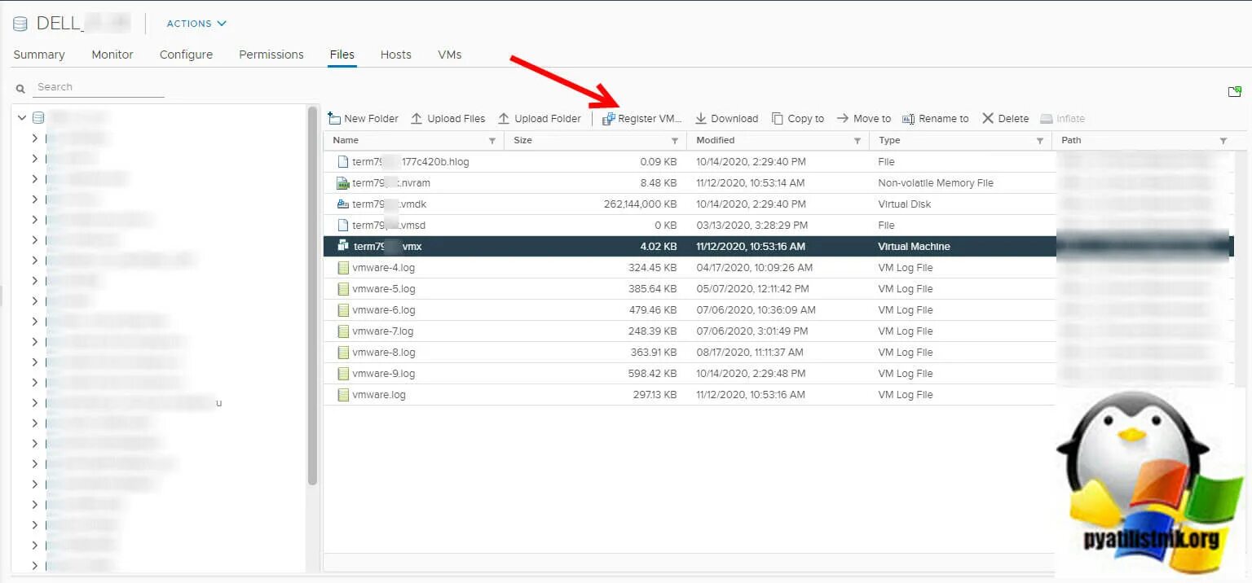Switch to the Hosts tab

pos(396,55)
